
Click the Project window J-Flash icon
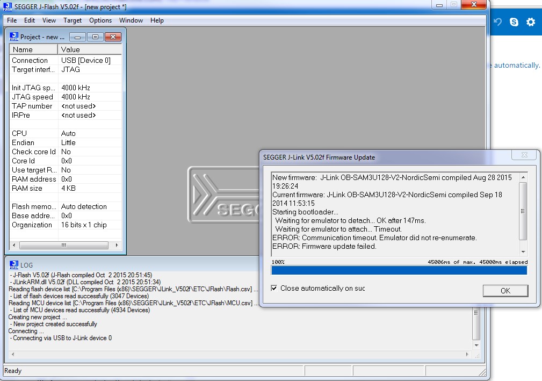point(14,37)
